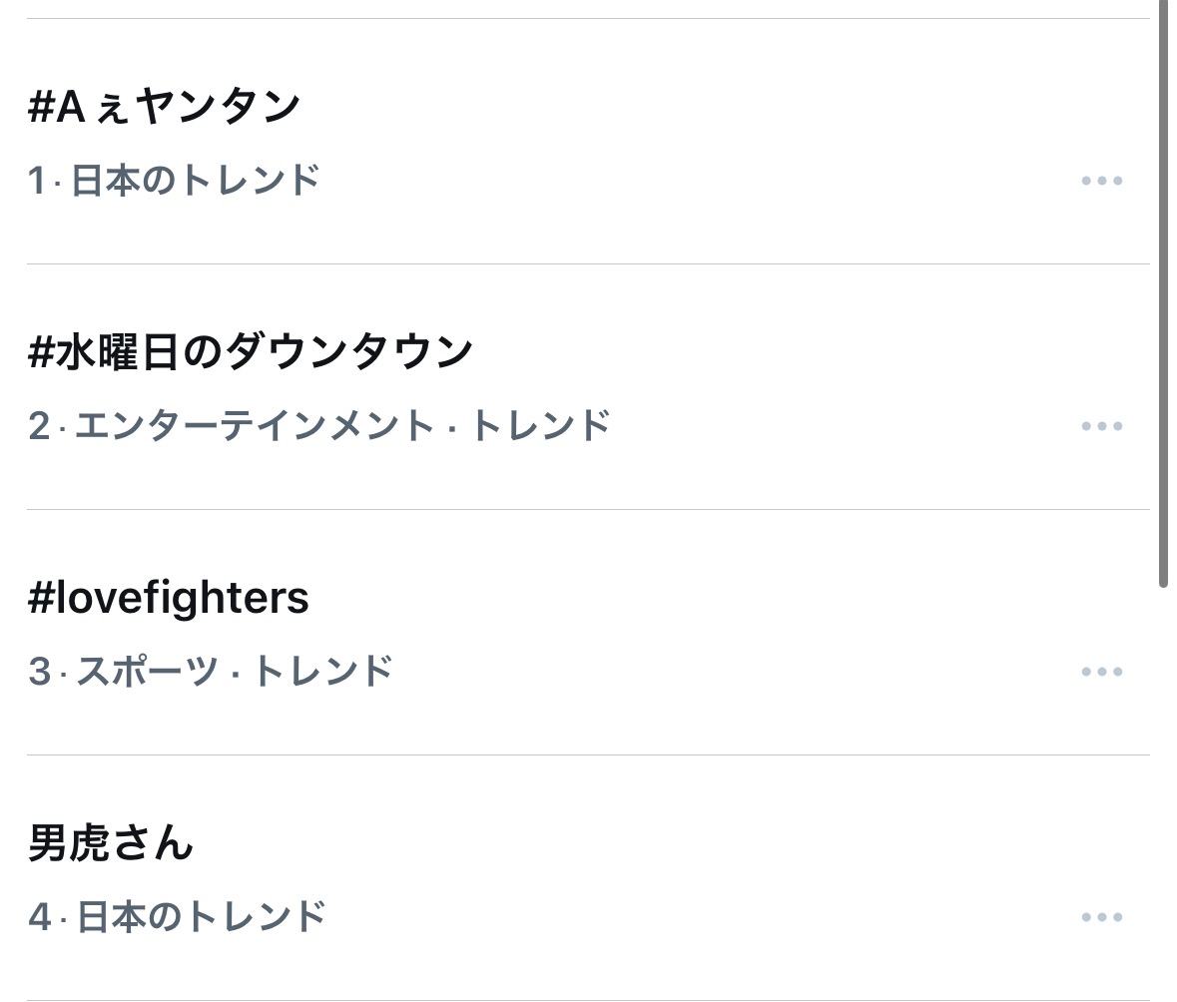The image size is (1177, 1002).
Task: Click the 日本のトレンド label under 男虎さん
Action: [x=202, y=917]
